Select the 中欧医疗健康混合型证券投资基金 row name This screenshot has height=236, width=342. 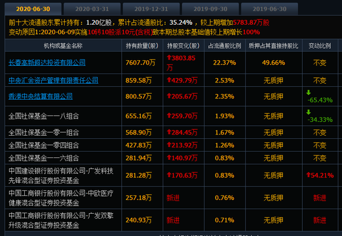point(61,198)
